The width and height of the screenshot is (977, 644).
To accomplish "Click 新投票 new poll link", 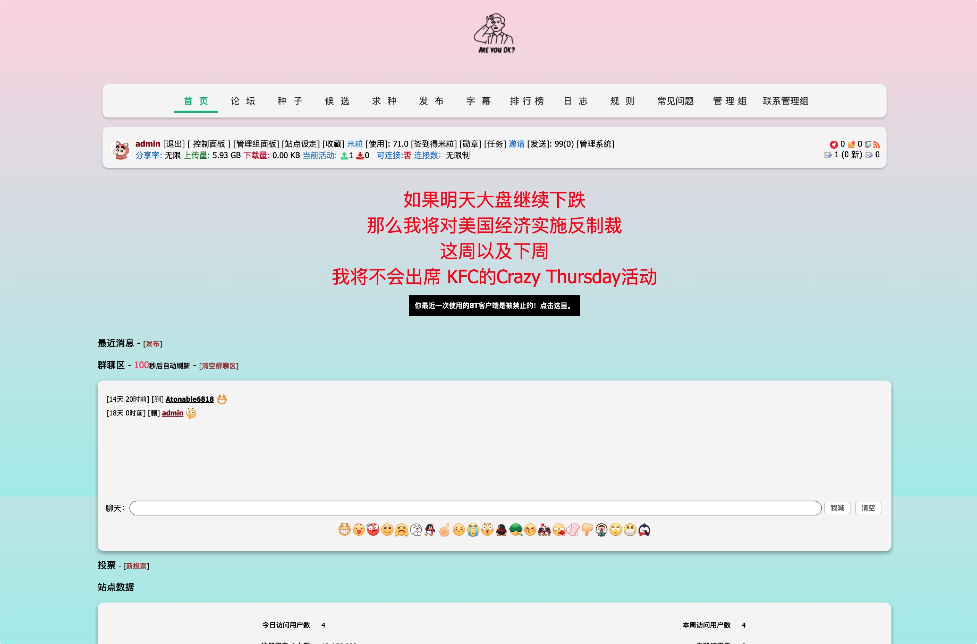I will pos(136,566).
